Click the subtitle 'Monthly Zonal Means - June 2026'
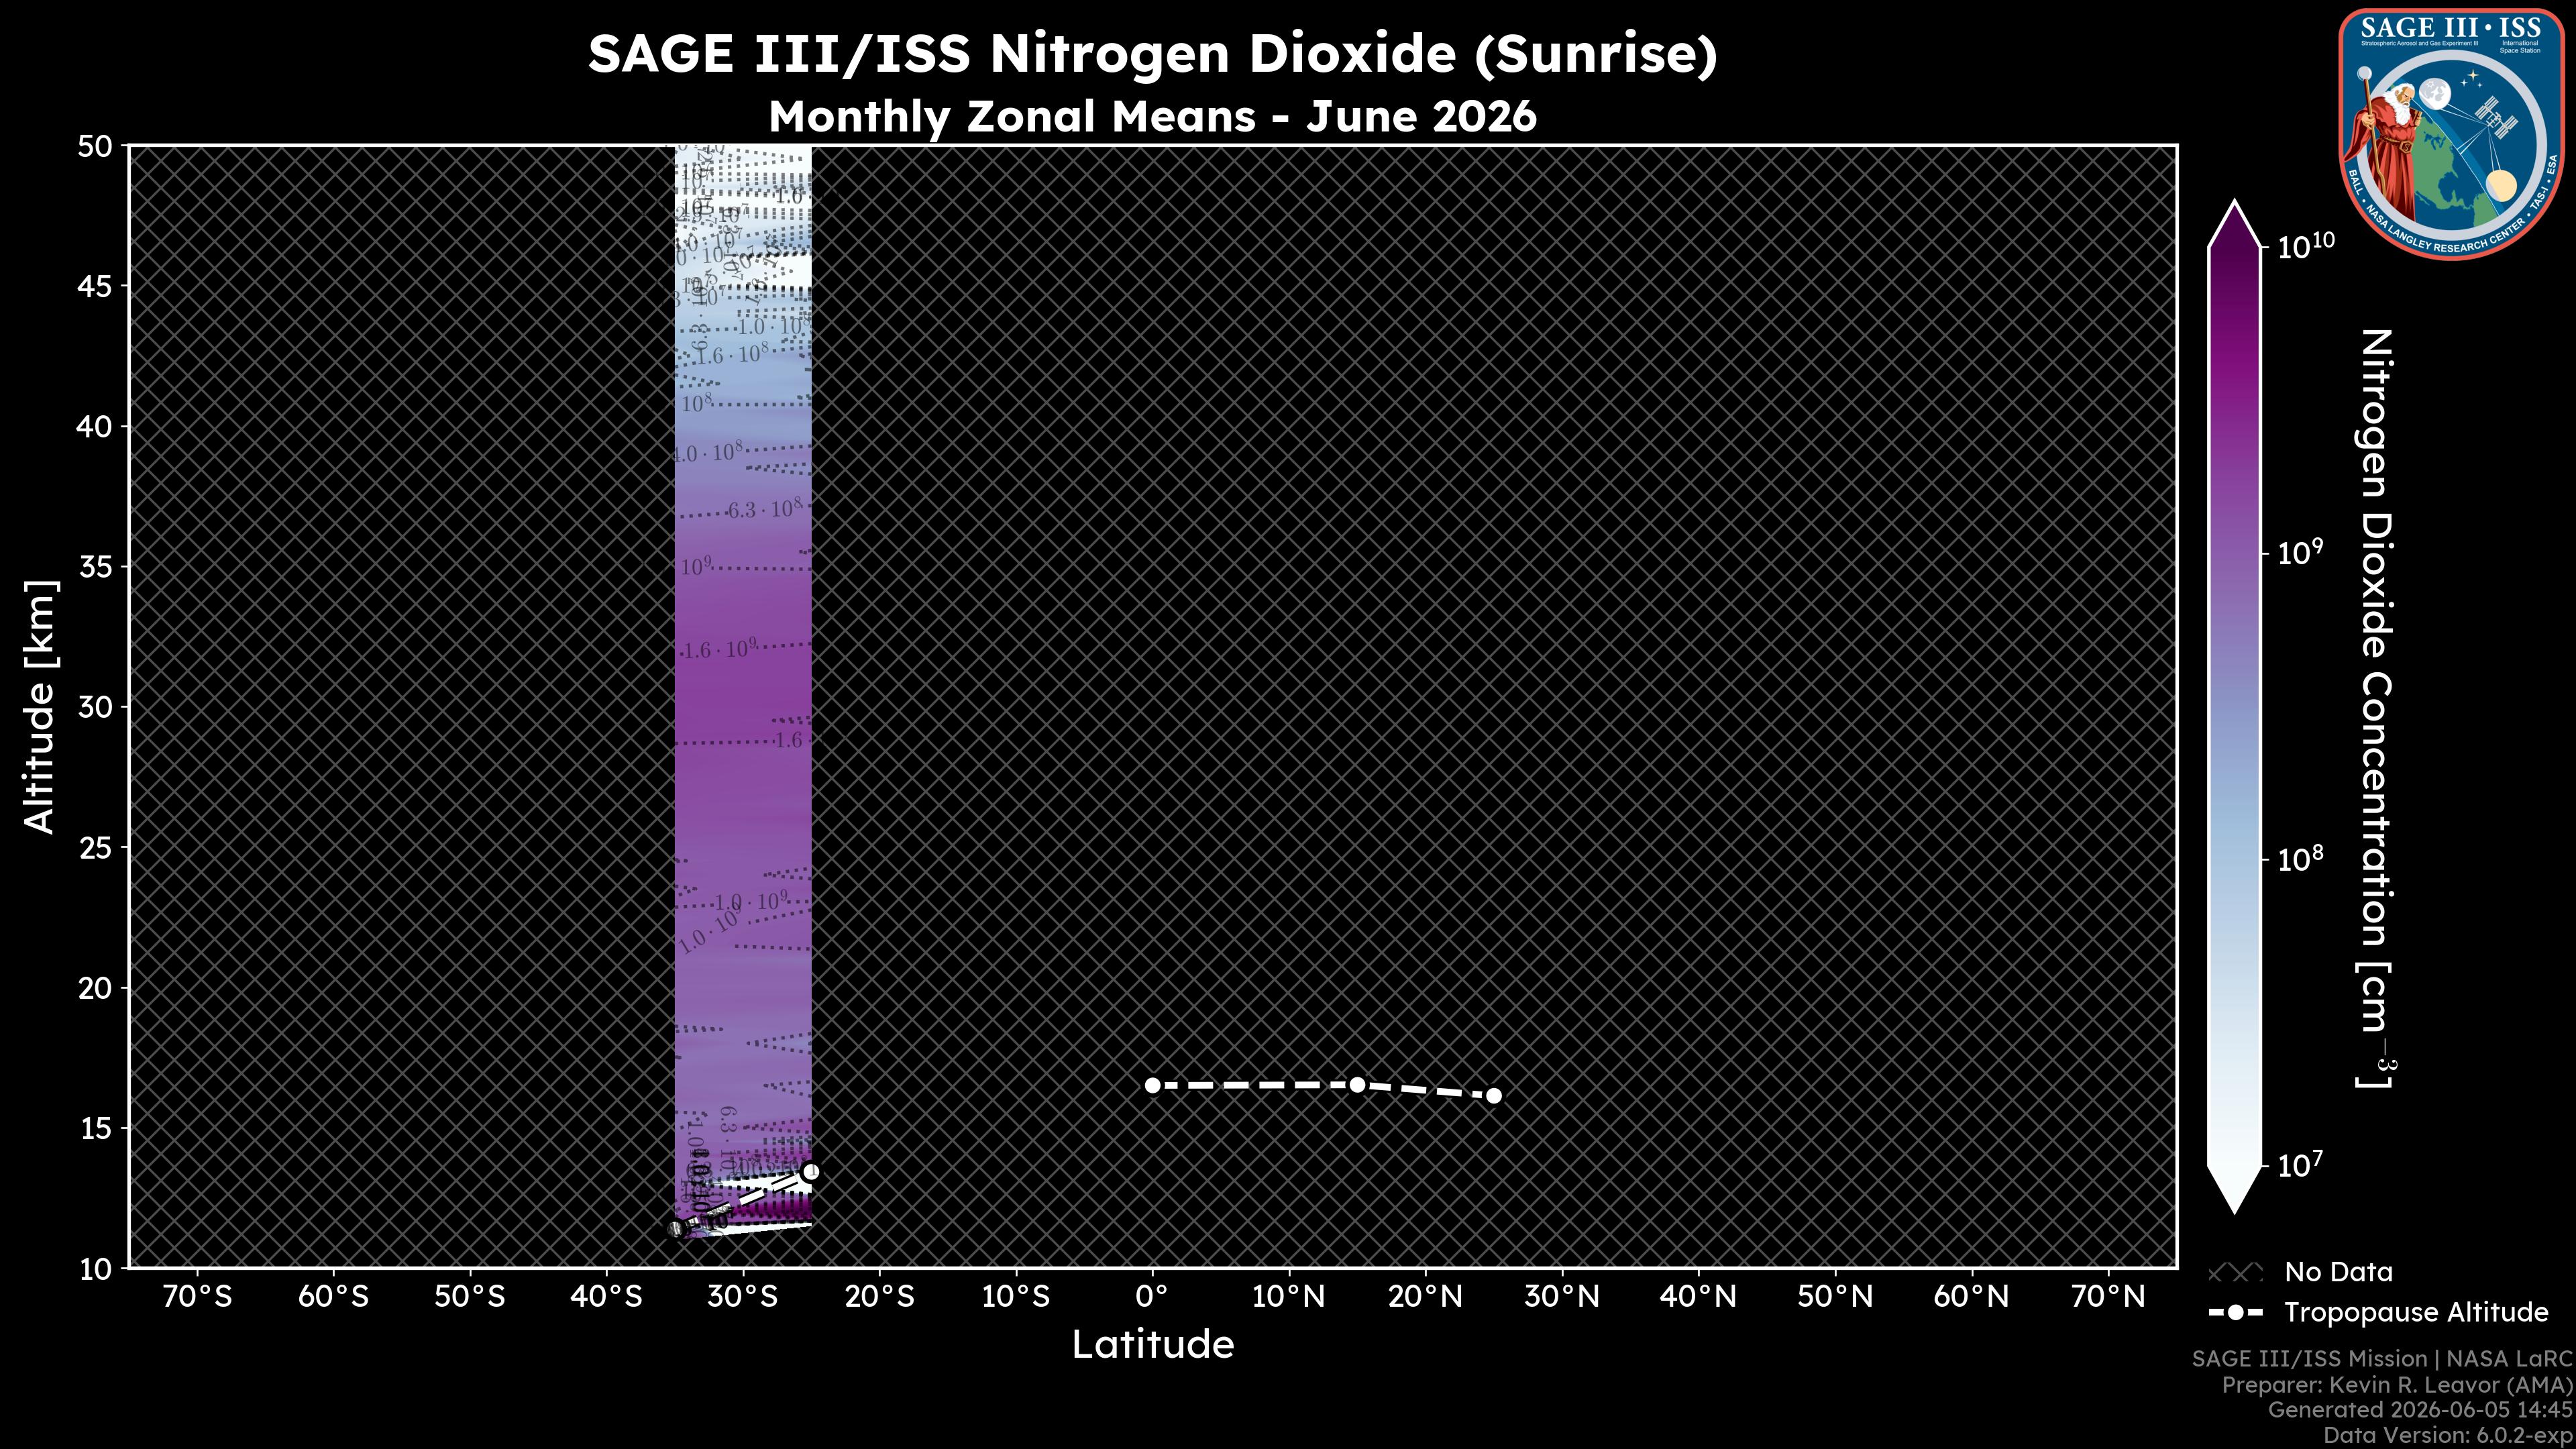The height and width of the screenshot is (1449, 2576). 1152,116
